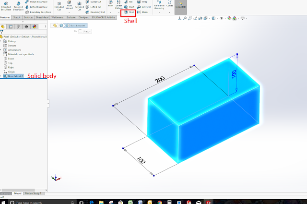Click the Lofted Cut tool
This screenshot has height=204, width=307.
[x=94, y=7]
